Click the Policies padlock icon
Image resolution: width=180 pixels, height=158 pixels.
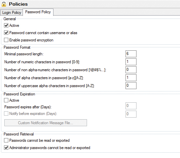(4, 4)
